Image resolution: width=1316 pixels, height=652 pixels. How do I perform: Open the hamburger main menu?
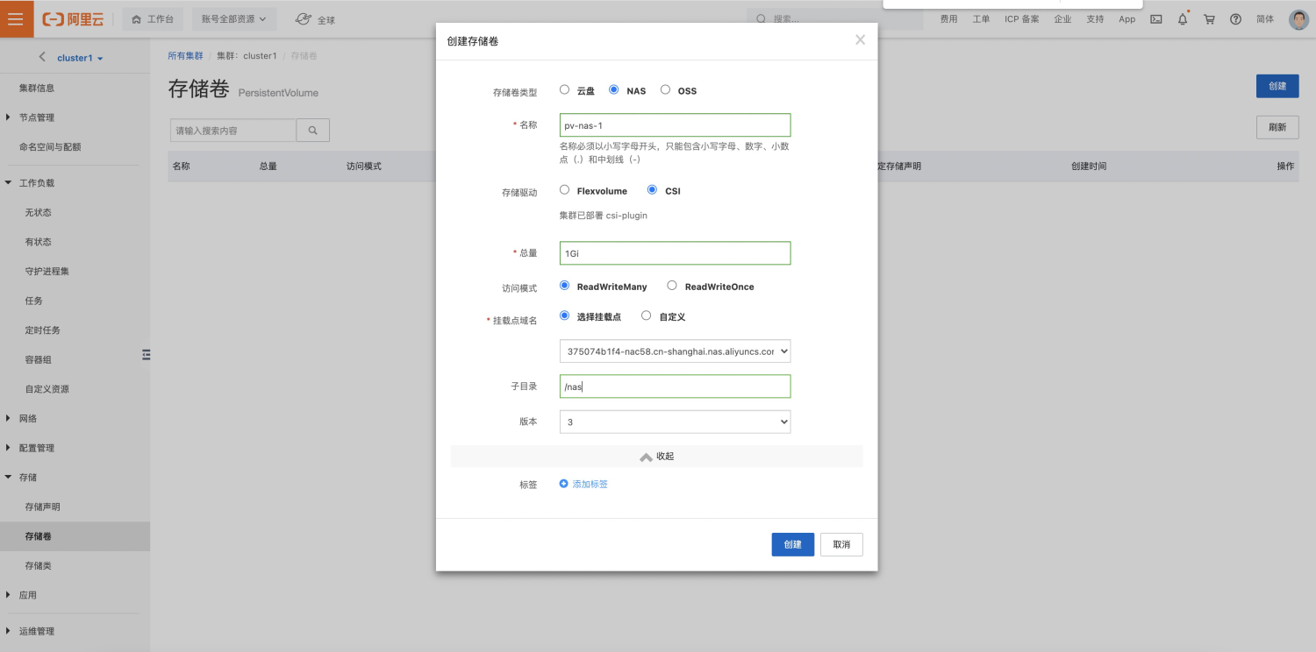17,18
